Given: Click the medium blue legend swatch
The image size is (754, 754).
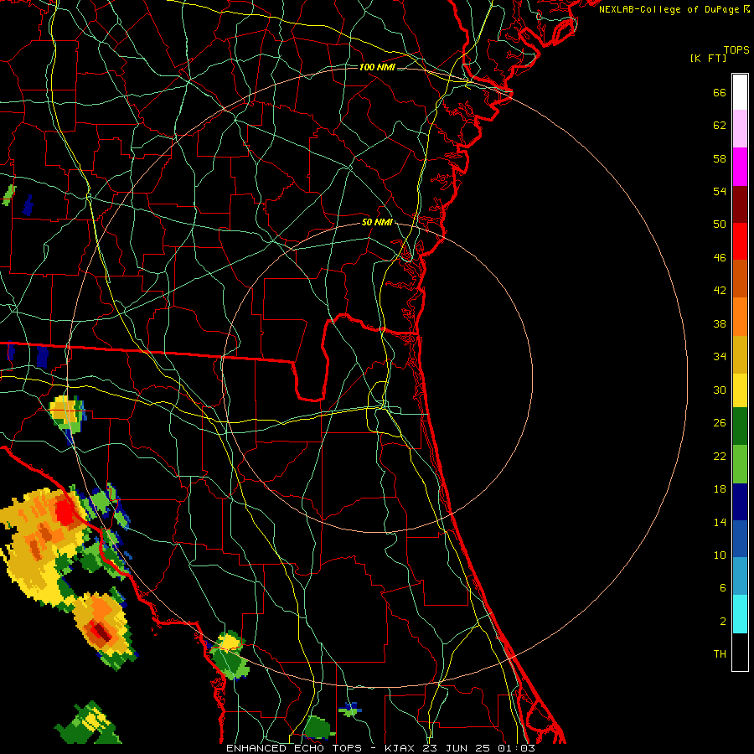Looking at the screenshot, I should coord(740,539).
